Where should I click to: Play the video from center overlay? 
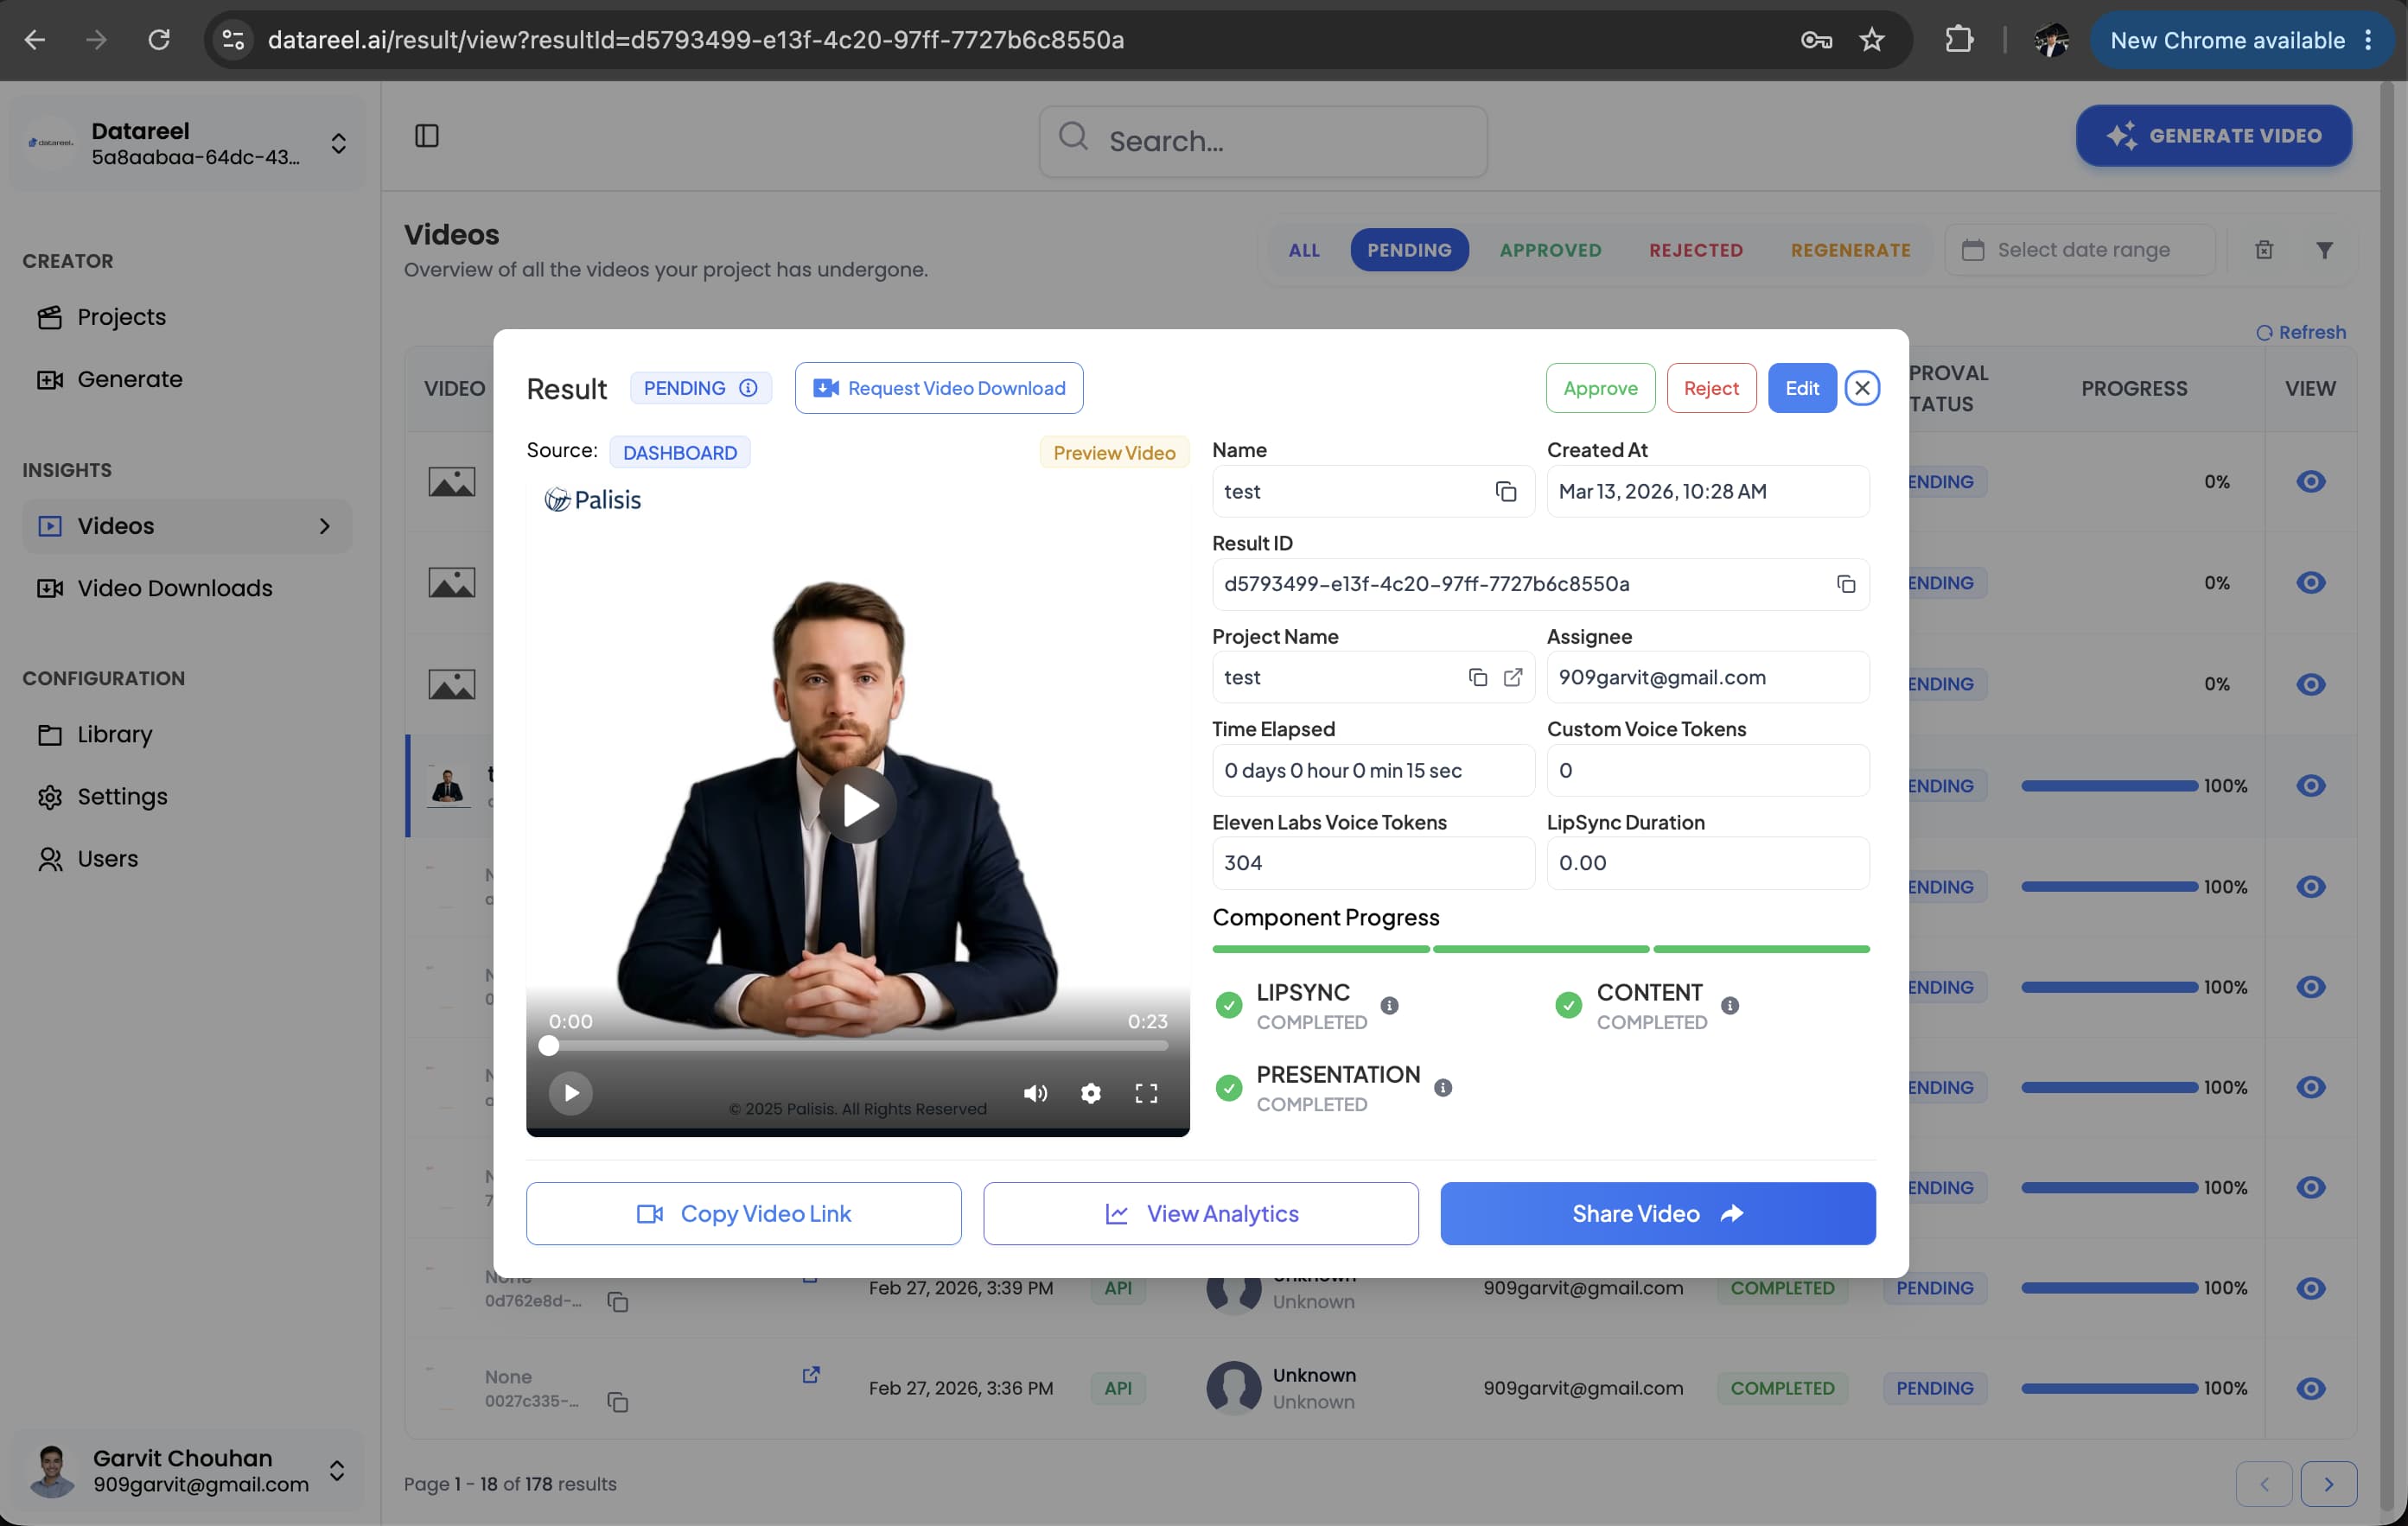tap(857, 805)
